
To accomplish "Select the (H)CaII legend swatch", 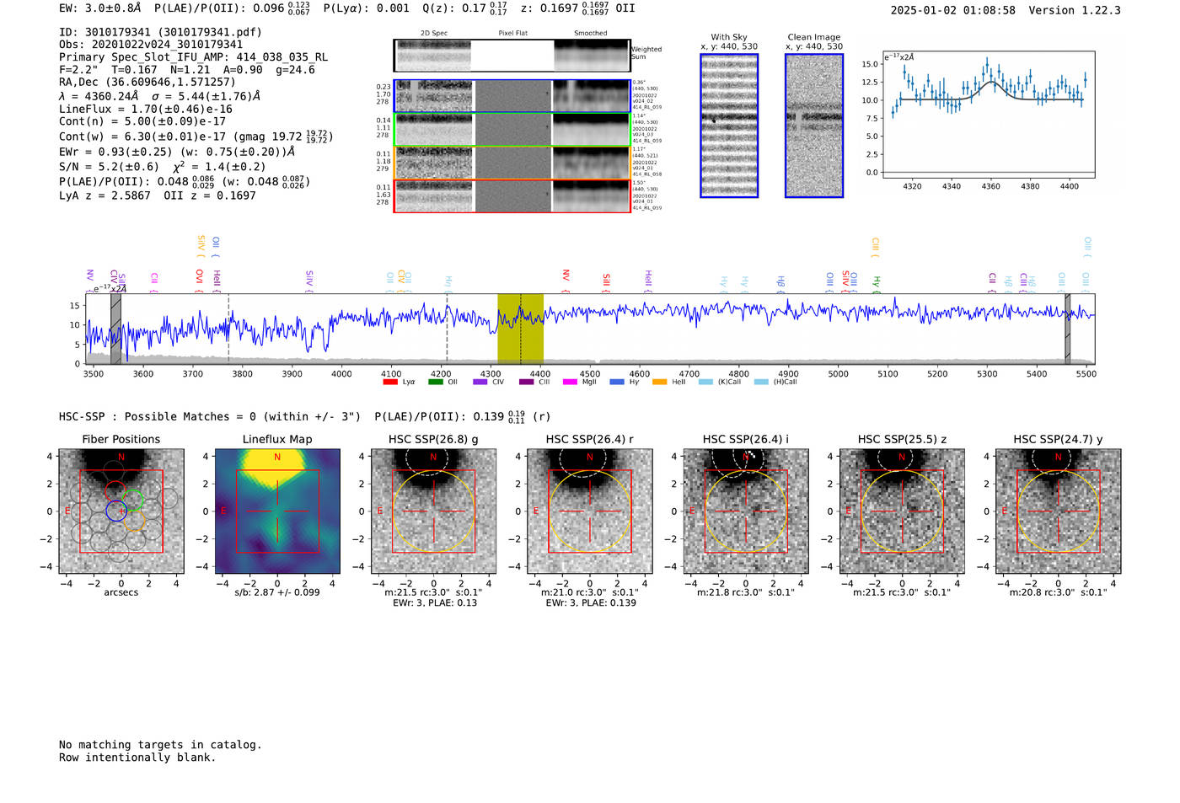I will point(761,382).
